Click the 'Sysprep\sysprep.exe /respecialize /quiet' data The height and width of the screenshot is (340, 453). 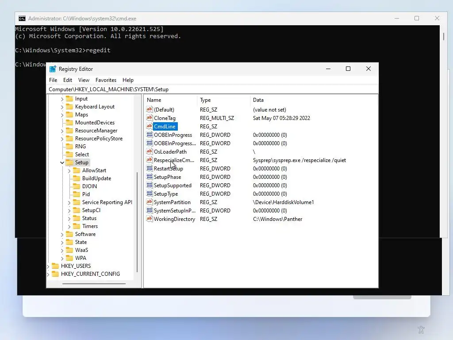tap(299, 160)
